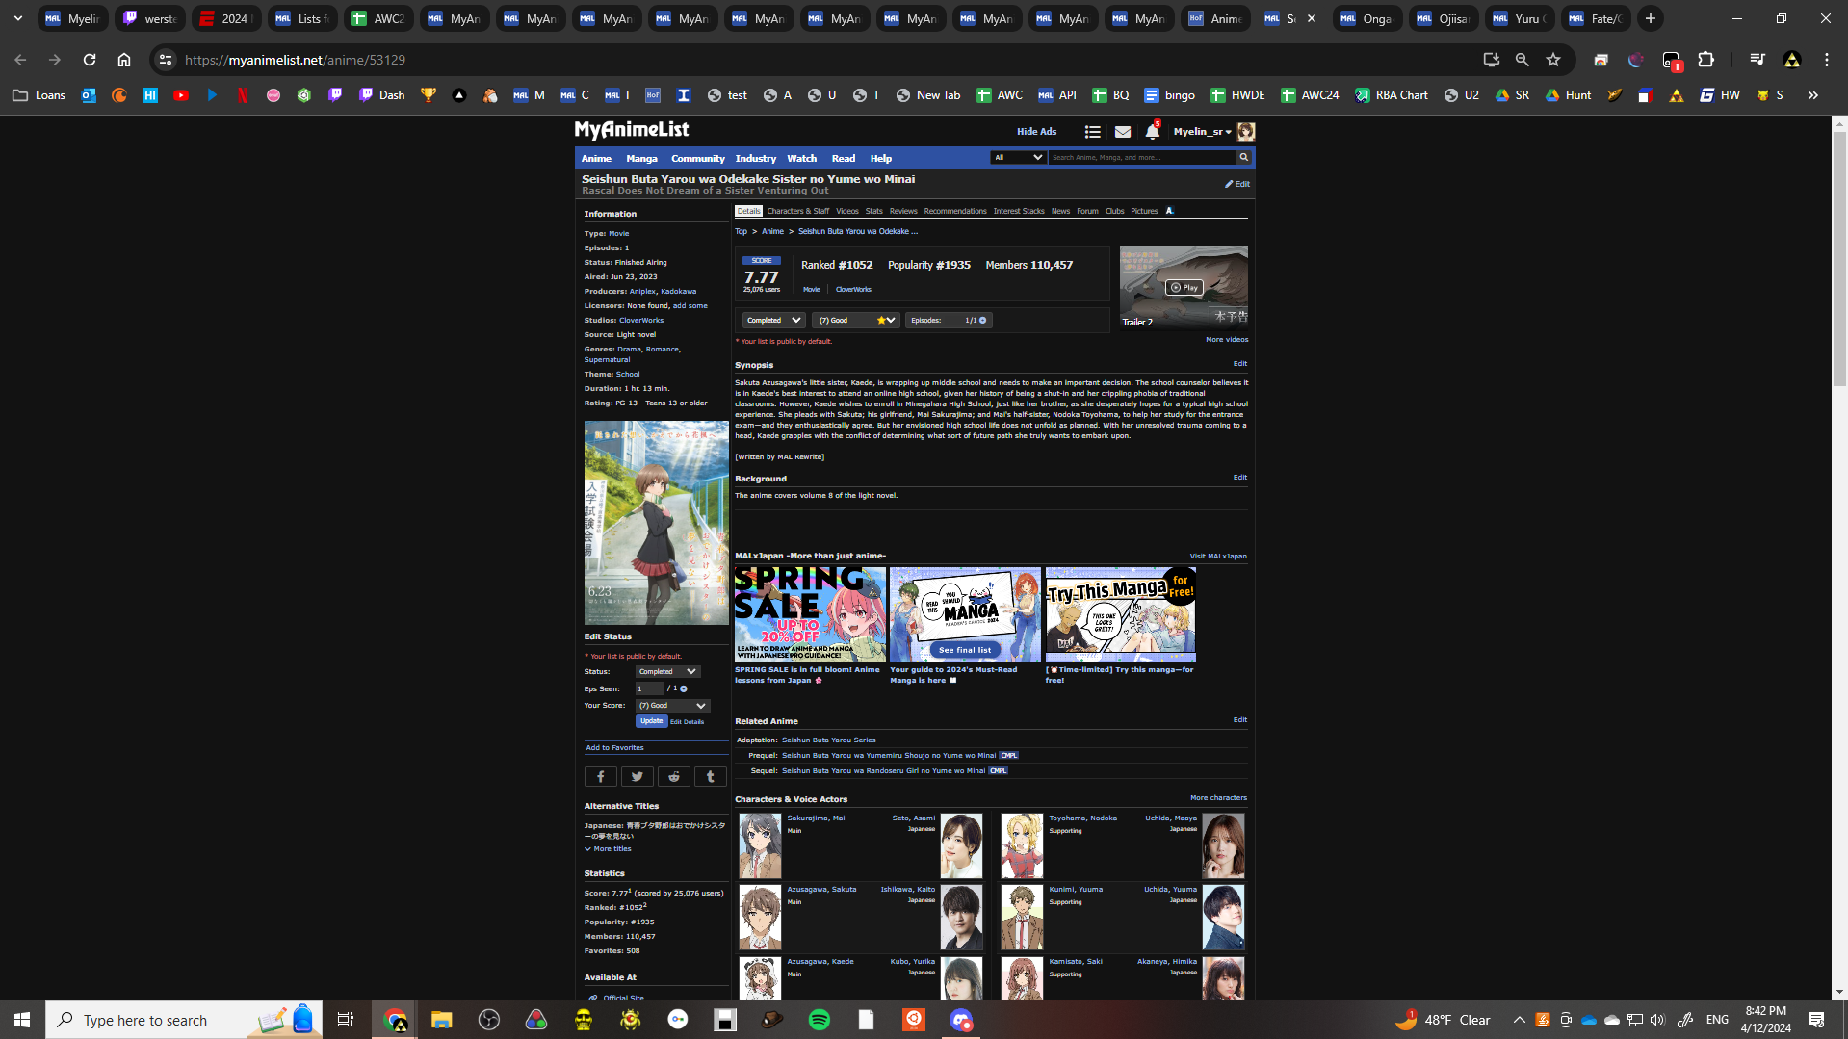Screen dimensions: 1848x1039
Task: Open the Chrome zoom magnifier icon
Action: (1523, 60)
